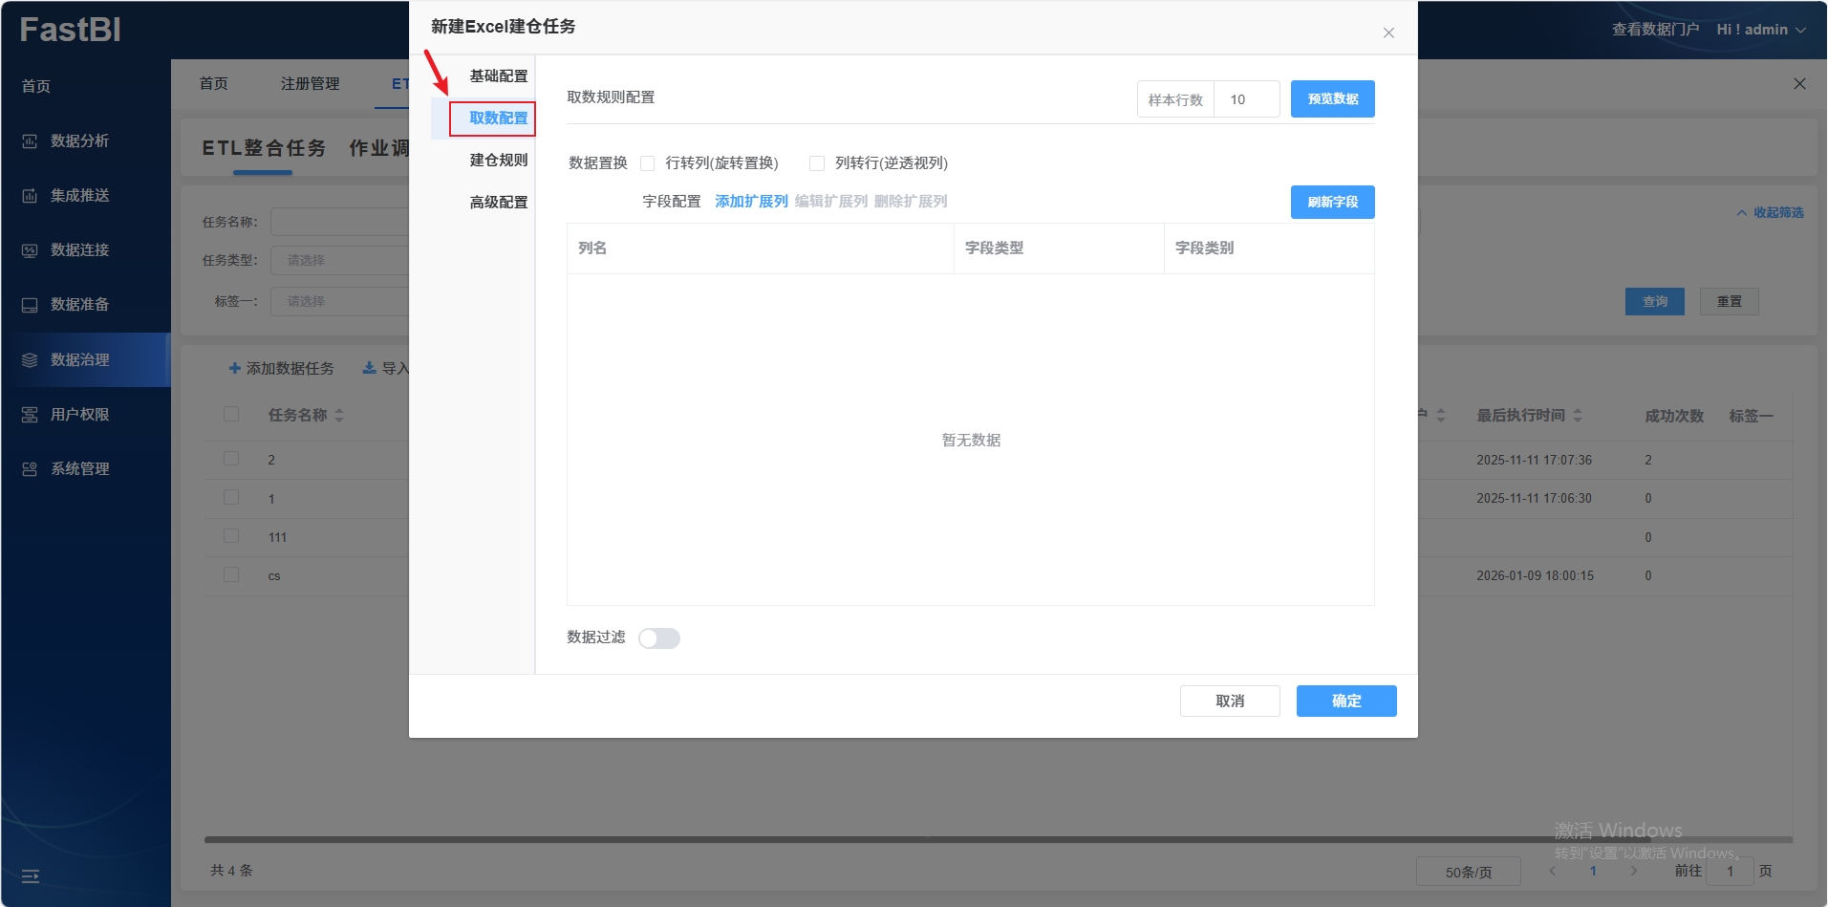The height and width of the screenshot is (907, 1828).
Task: Tick the checkbox for task row cs
Action: 231,574
